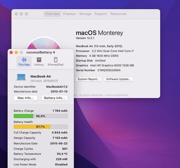Viewport: 180px width, 168px height.
Task: Click the Startup Disk Untitled value
Action: (100, 61)
